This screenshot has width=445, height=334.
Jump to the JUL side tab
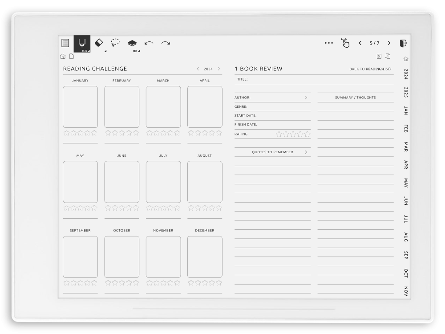tap(406, 219)
